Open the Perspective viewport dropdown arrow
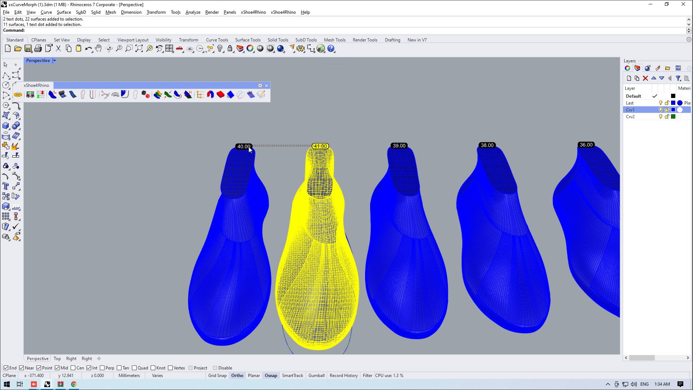693x390 pixels. click(54, 61)
